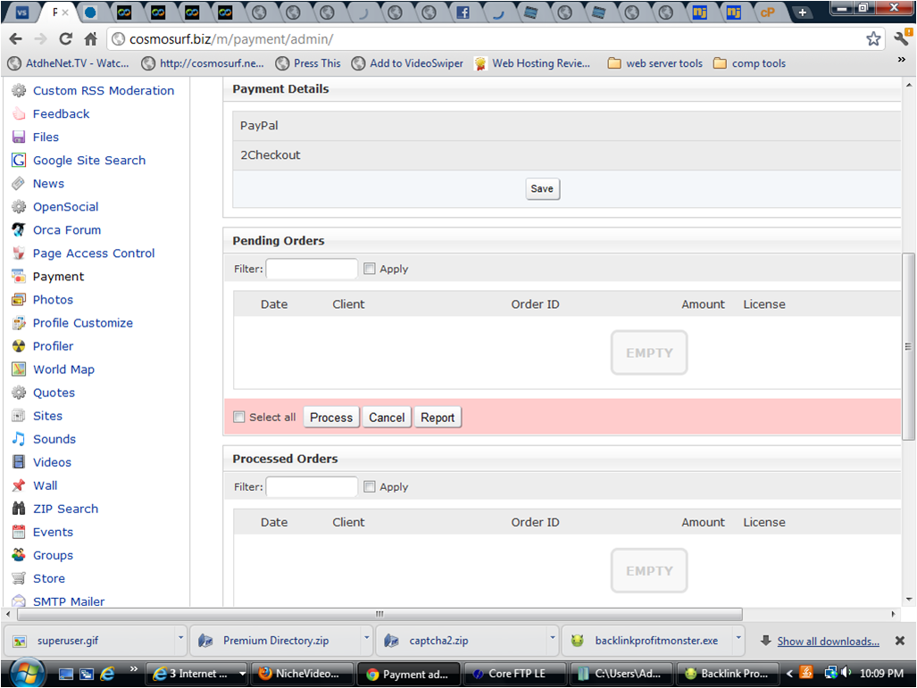Check the Select all checkbox
The width and height of the screenshot is (917, 688).
point(238,418)
